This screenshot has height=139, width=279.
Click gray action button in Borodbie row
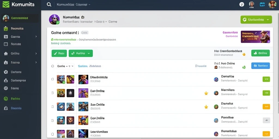[x=266, y=120]
